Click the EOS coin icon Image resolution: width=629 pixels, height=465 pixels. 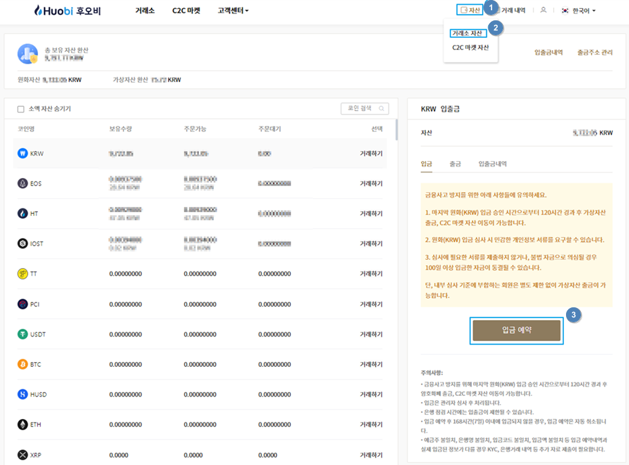coord(23,183)
